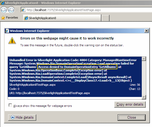152x127 pixels.
Task: Click the browser Back arrow button
Action: coord(4,10)
